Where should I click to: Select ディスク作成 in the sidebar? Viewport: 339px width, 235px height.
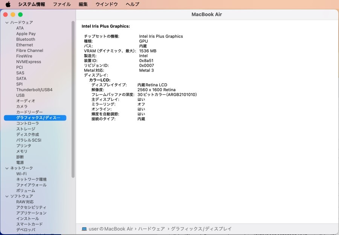[x=27, y=135]
